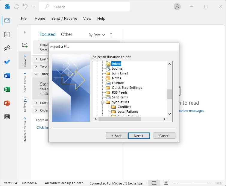The height and width of the screenshot is (186, 226).
Task: Switch to Reading view in status bar
Action: coord(166,183)
